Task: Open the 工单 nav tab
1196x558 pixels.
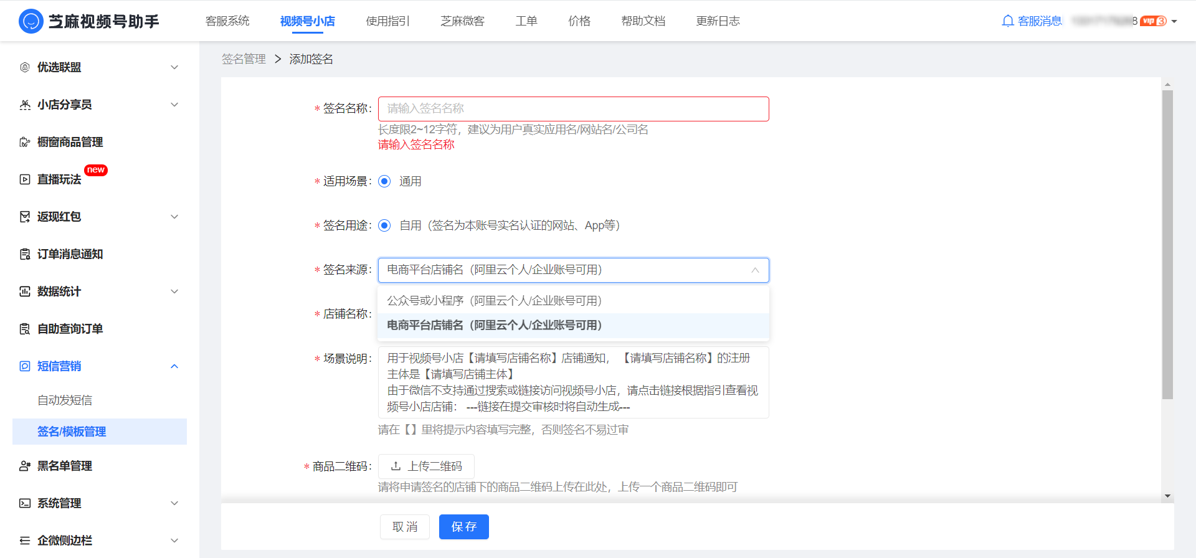Action: pos(526,21)
